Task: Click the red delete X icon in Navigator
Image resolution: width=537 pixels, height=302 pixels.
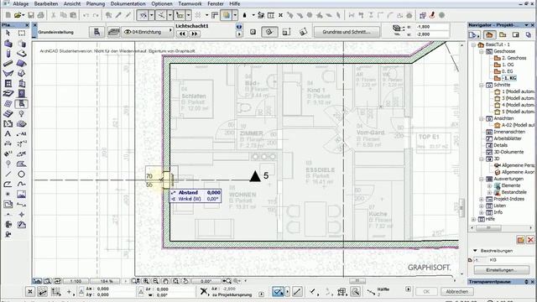Action: point(530,240)
